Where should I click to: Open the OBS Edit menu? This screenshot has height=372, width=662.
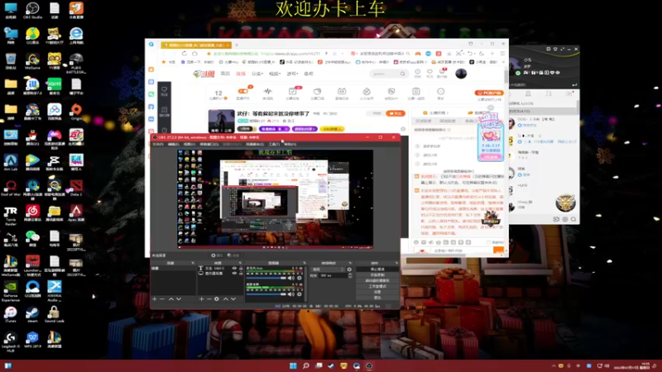click(174, 144)
